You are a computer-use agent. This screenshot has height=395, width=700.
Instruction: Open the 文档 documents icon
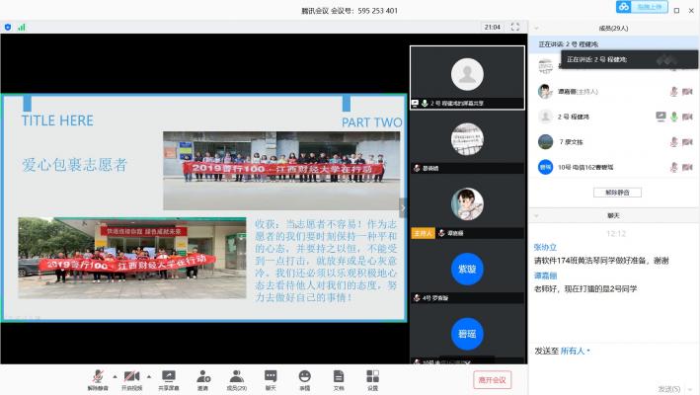click(x=339, y=378)
